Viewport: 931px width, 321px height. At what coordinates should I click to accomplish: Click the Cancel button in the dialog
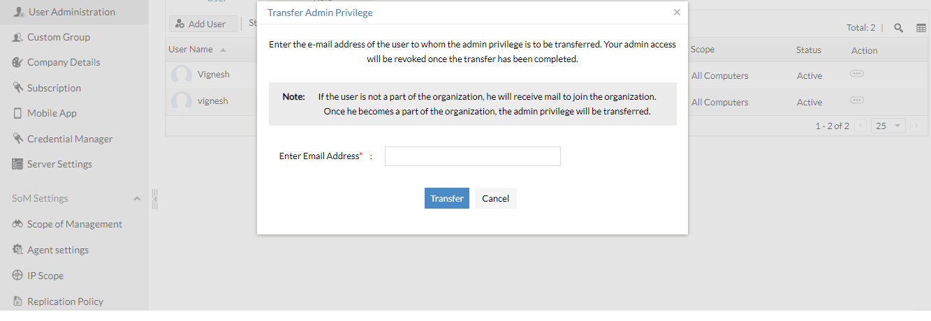tap(495, 198)
